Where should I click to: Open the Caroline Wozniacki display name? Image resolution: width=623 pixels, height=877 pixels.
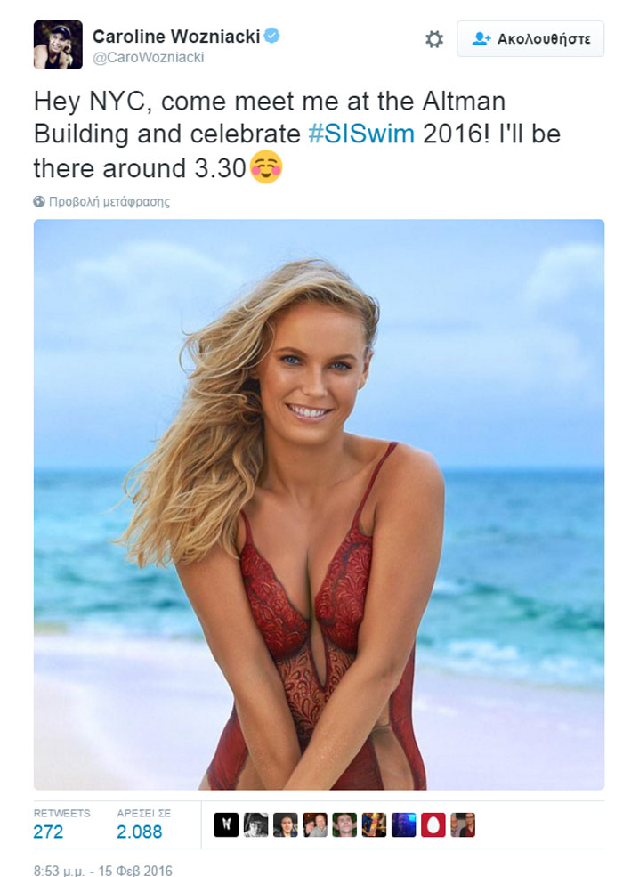click(x=176, y=37)
